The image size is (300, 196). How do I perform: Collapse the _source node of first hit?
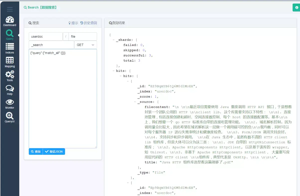tap(135, 102)
